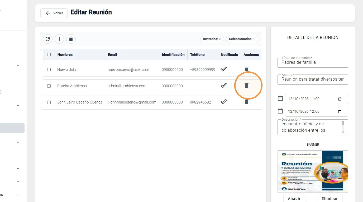
Task: Click the Identificación column header
Action: 173,55
